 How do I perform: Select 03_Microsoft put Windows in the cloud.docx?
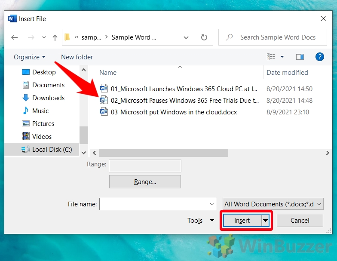pyautogui.click(x=174, y=112)
